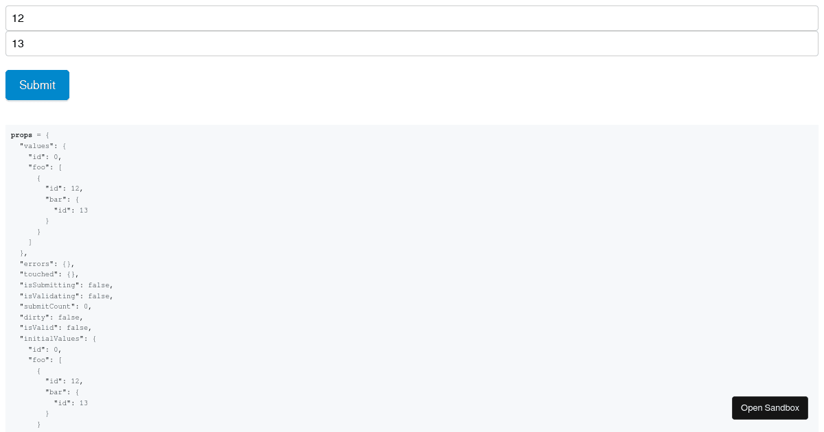Click the "errors": {} line

(x=47, y=263)
